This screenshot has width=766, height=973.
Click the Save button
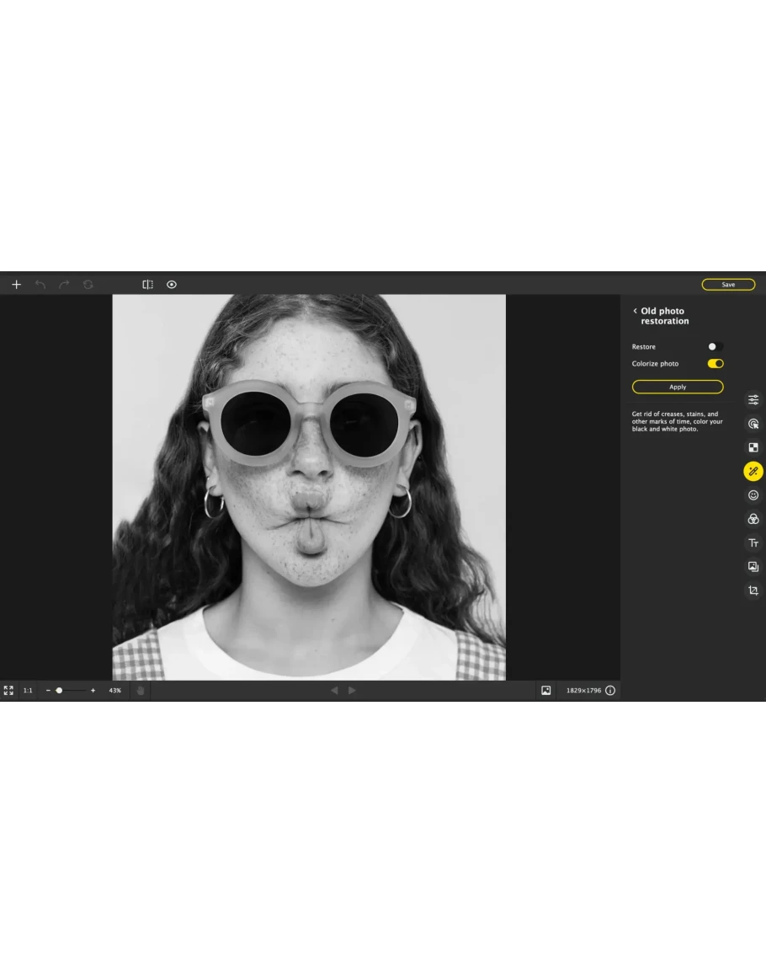tap(728, 285)
